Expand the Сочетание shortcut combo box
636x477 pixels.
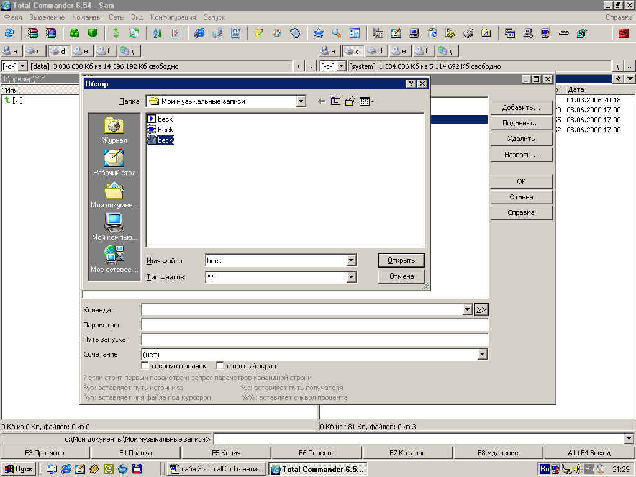482,354
